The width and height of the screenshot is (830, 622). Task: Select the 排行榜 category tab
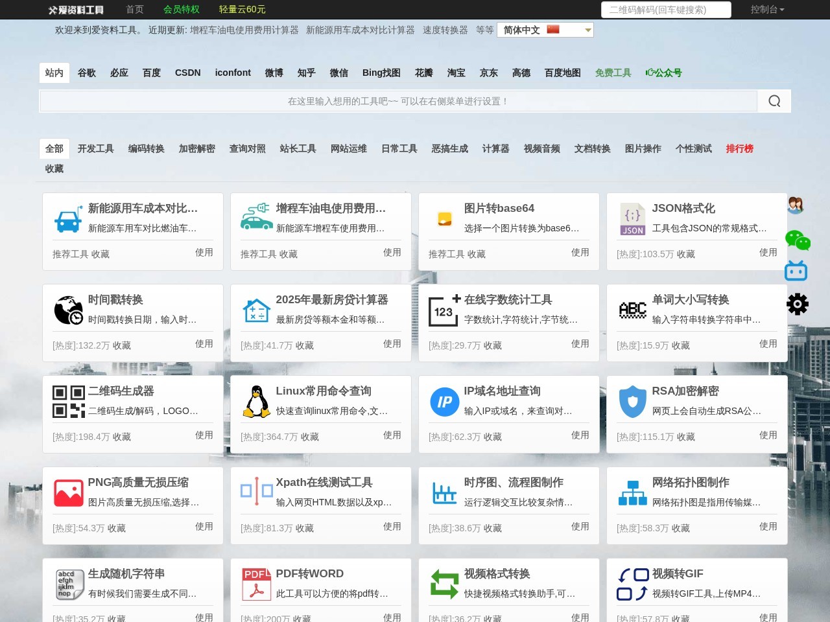coord(740,148)
